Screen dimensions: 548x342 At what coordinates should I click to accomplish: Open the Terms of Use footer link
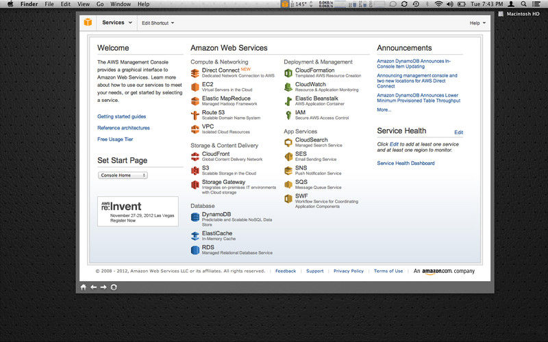(x=388, y=271)
